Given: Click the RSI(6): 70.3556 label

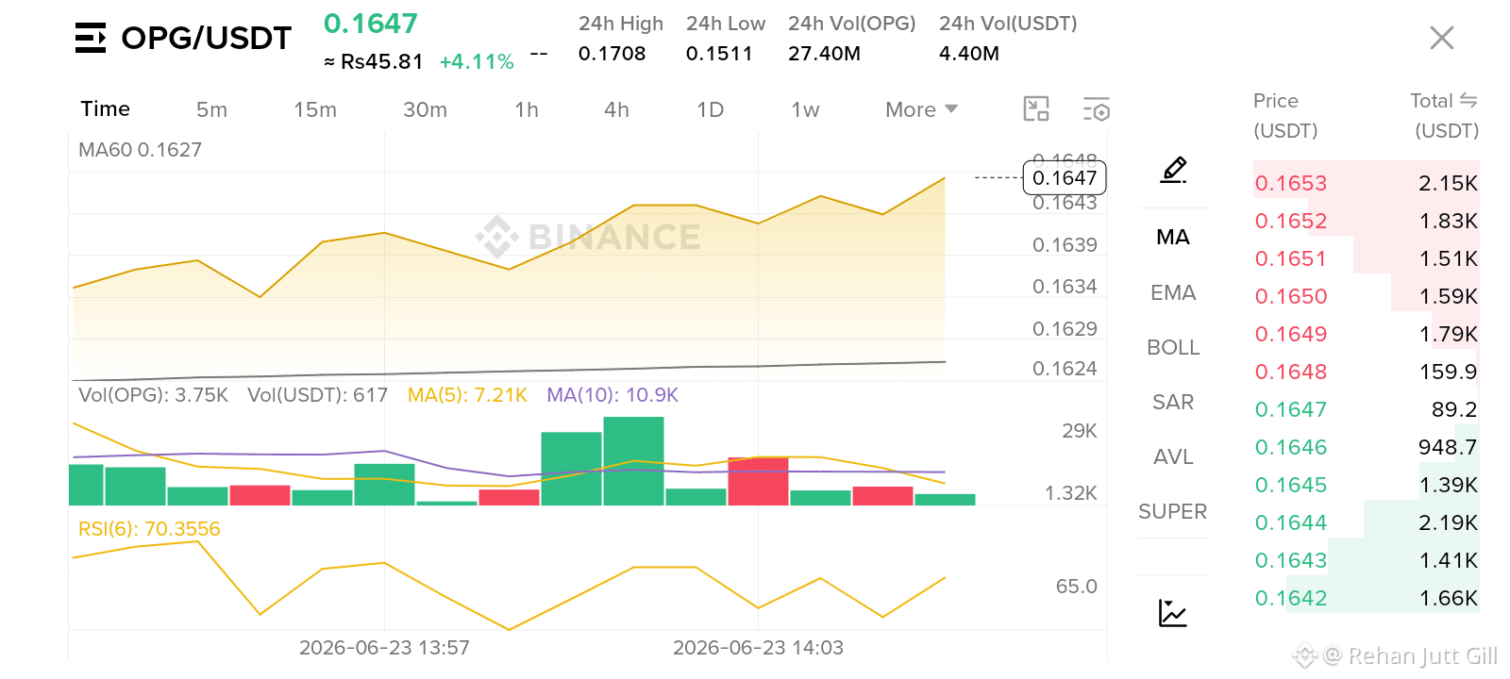Looking at the screenshot, I should [149, 529].
